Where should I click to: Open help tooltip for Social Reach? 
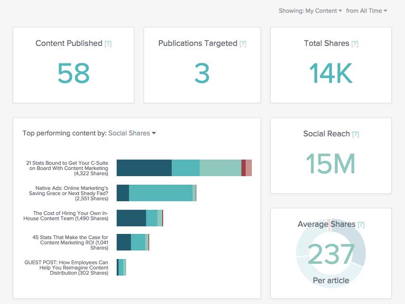click(x=356, y=134)
